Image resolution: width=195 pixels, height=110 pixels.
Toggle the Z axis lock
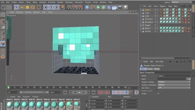[57, 7]
